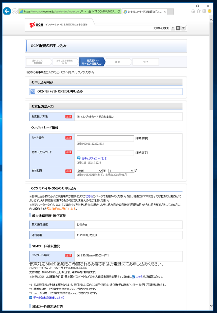Click the セキュリティコード input field

tap(105, 153)
